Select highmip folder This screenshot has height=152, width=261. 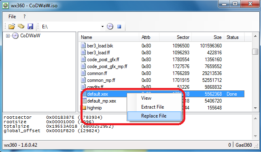point(94,108)
